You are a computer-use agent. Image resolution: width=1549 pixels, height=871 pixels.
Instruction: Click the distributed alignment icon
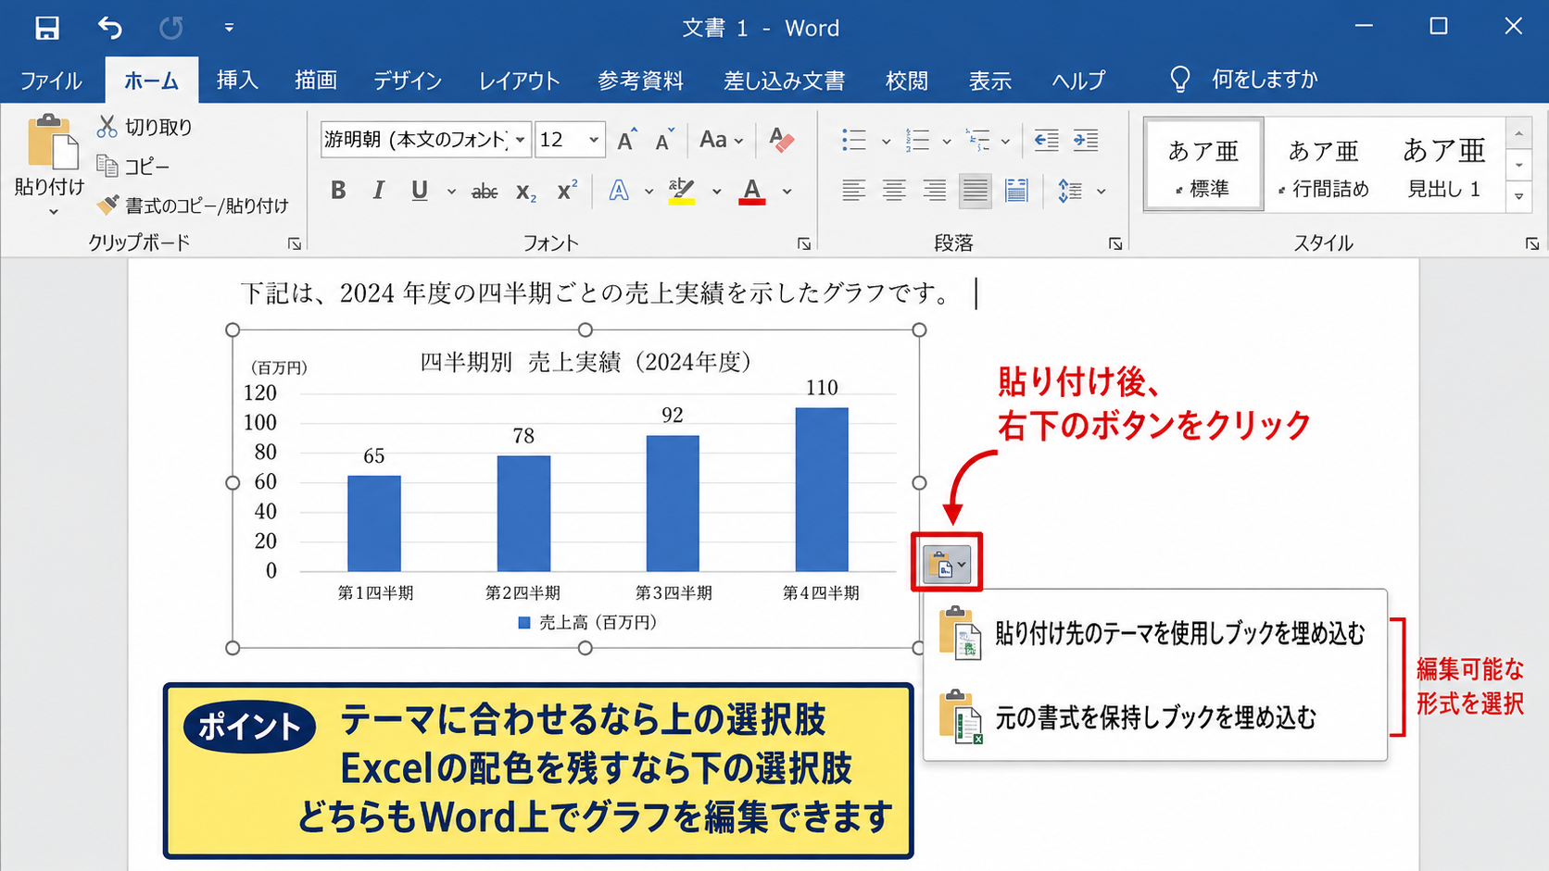coord(1016,191)
